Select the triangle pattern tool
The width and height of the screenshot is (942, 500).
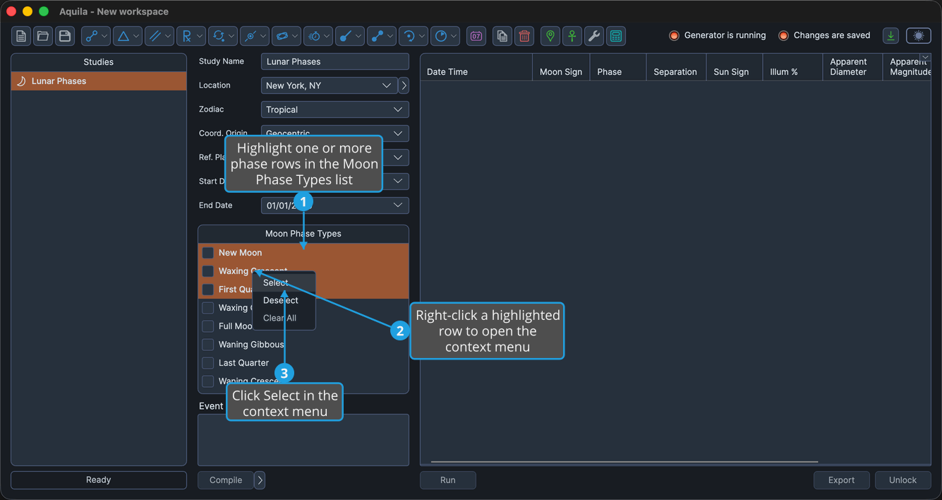128,36
